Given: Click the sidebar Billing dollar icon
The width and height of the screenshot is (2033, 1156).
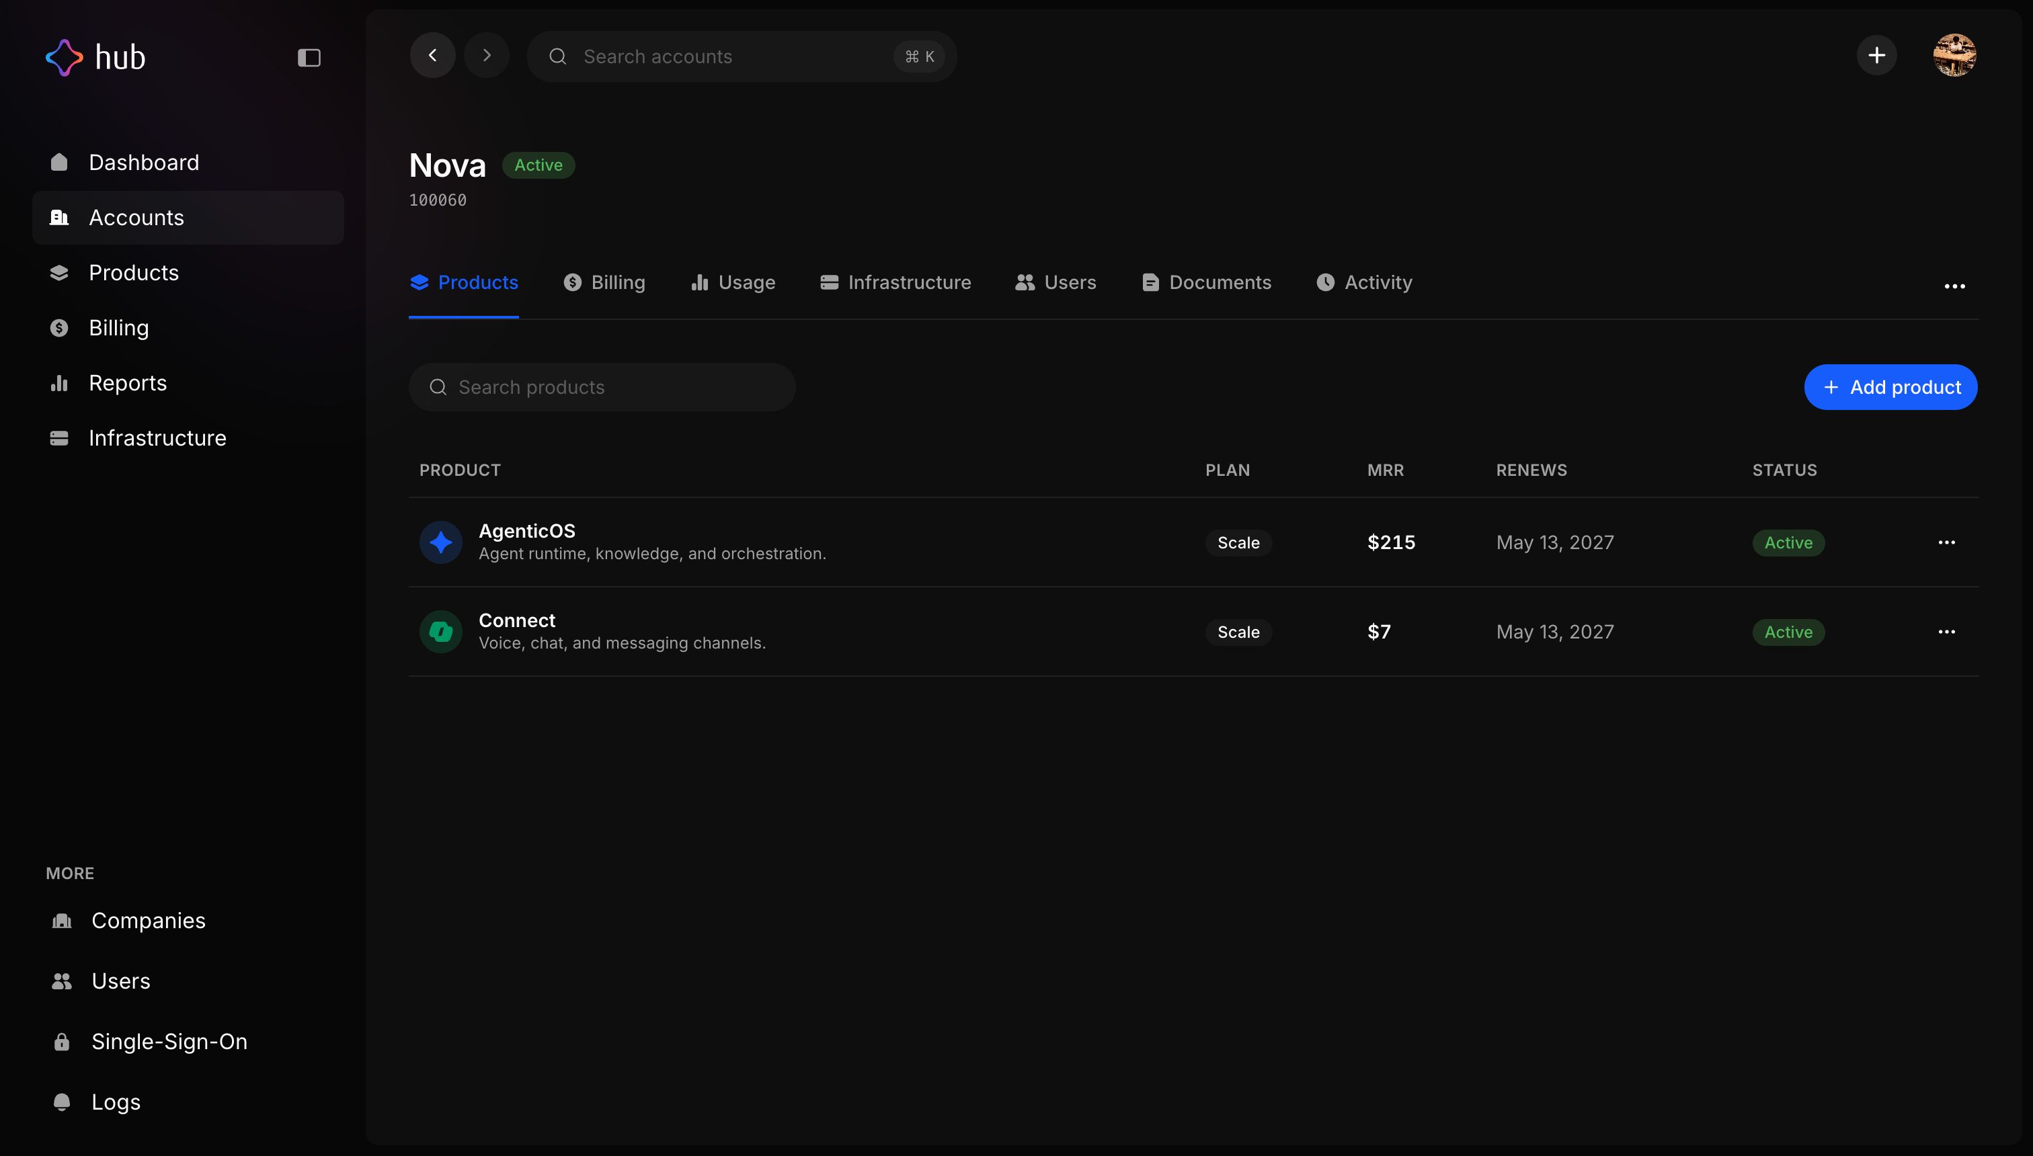Looking at the screenshot, I should pyautogui.click(x=60, y=328).
